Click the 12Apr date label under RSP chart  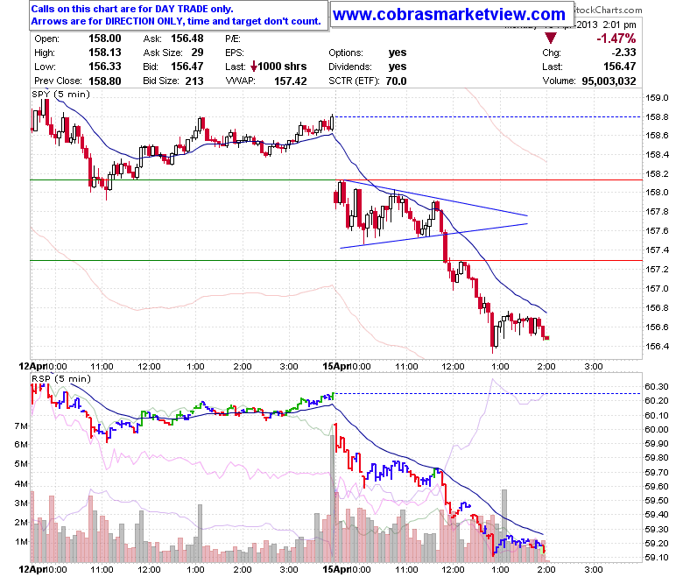32,569
